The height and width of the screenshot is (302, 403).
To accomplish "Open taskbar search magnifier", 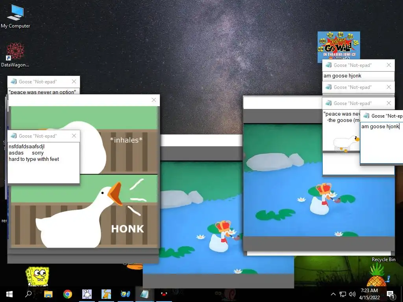I will coord(28,294).
